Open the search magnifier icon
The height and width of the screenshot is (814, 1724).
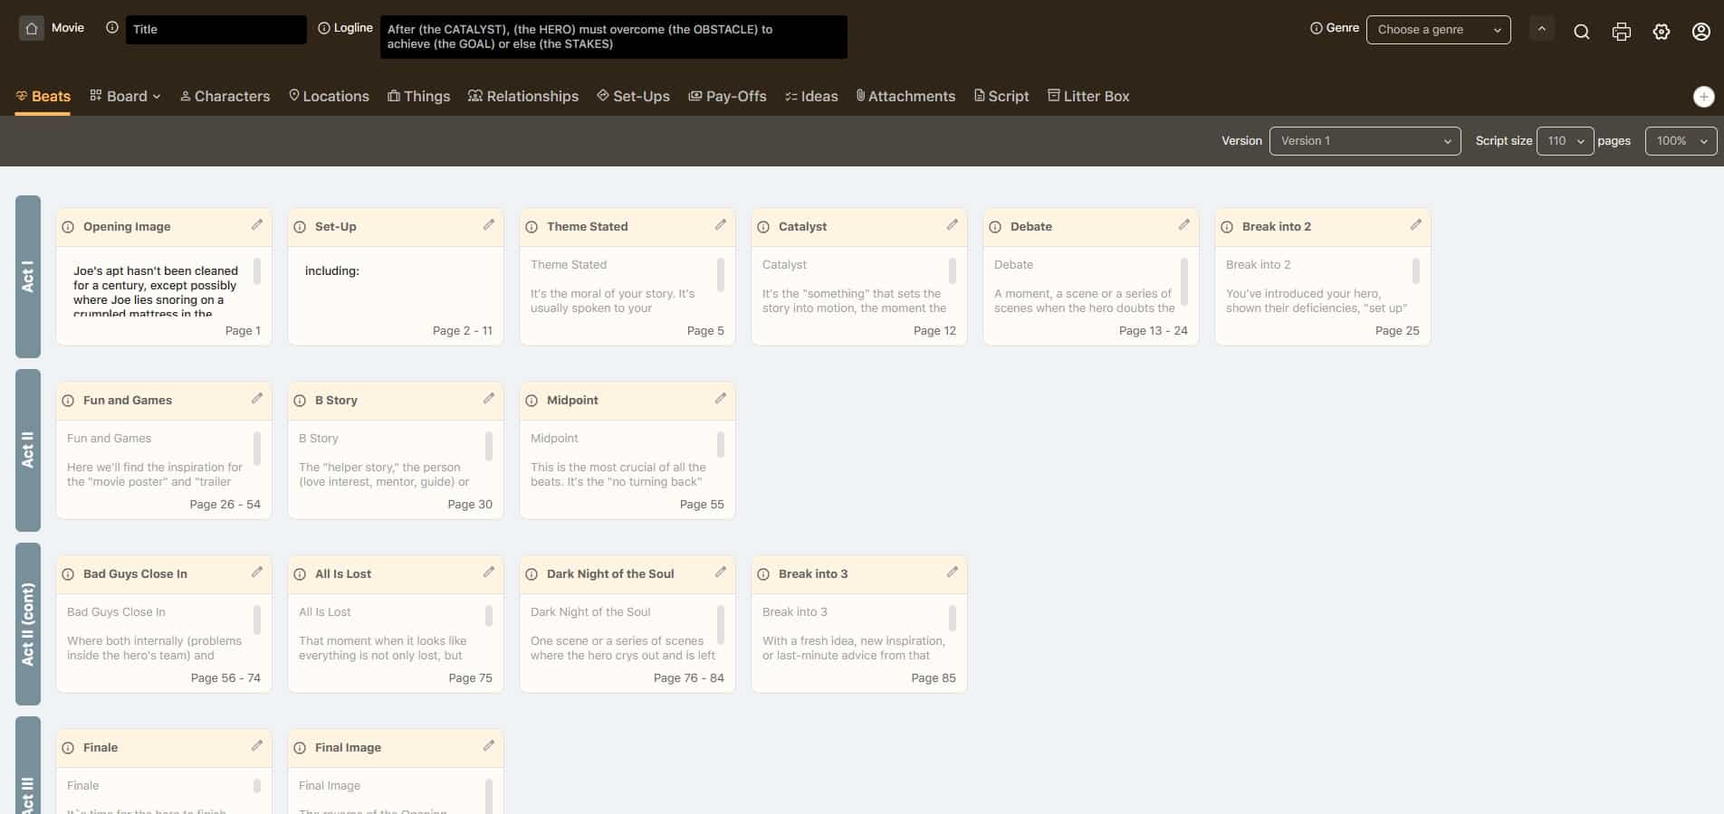coord(1581,32)
